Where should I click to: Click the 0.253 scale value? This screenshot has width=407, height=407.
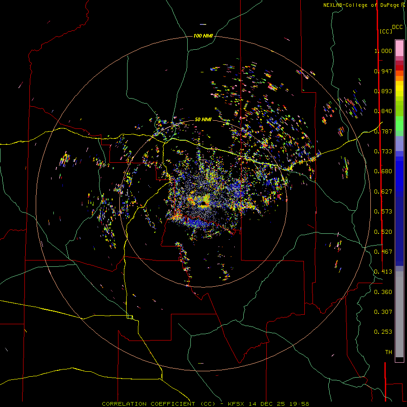(383, 332)
